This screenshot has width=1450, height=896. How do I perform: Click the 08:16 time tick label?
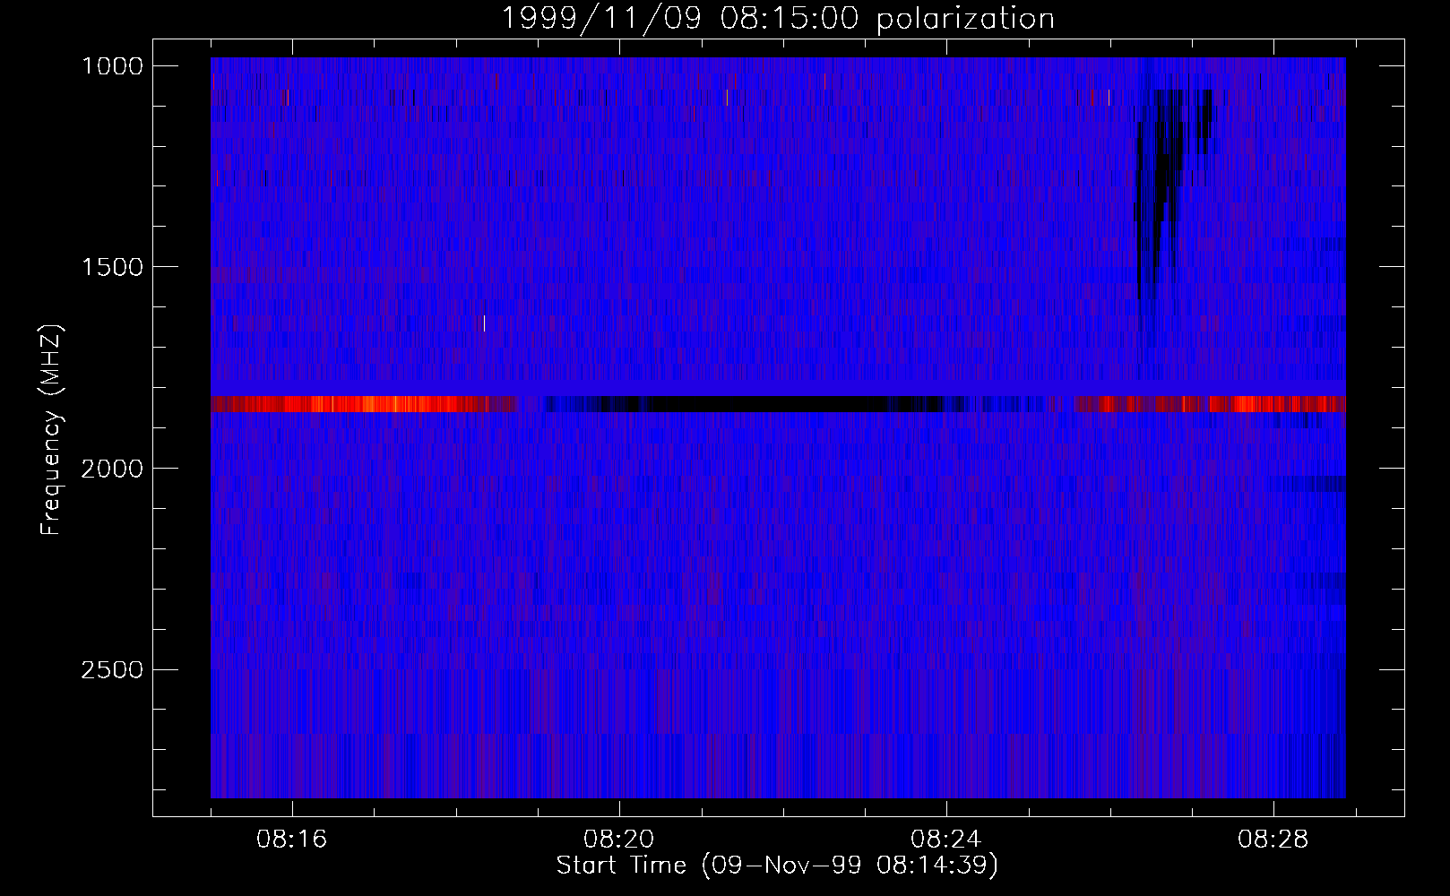pyautogui.click(x=292, y=840)
